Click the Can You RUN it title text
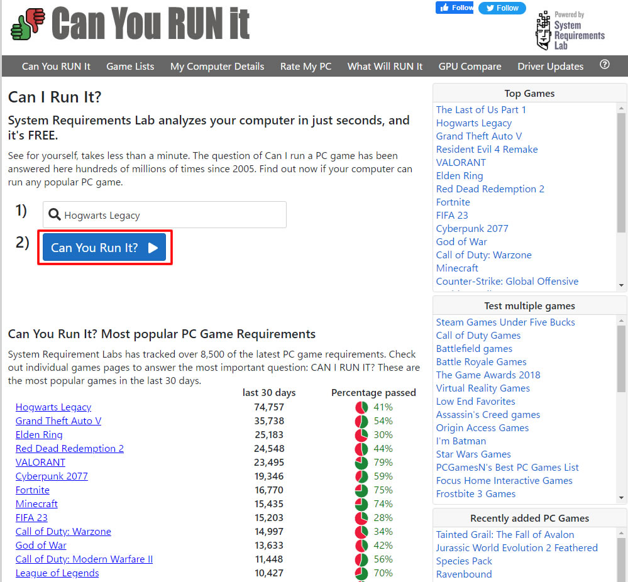Viewport: 628px width, 582px height. (151, 24)
